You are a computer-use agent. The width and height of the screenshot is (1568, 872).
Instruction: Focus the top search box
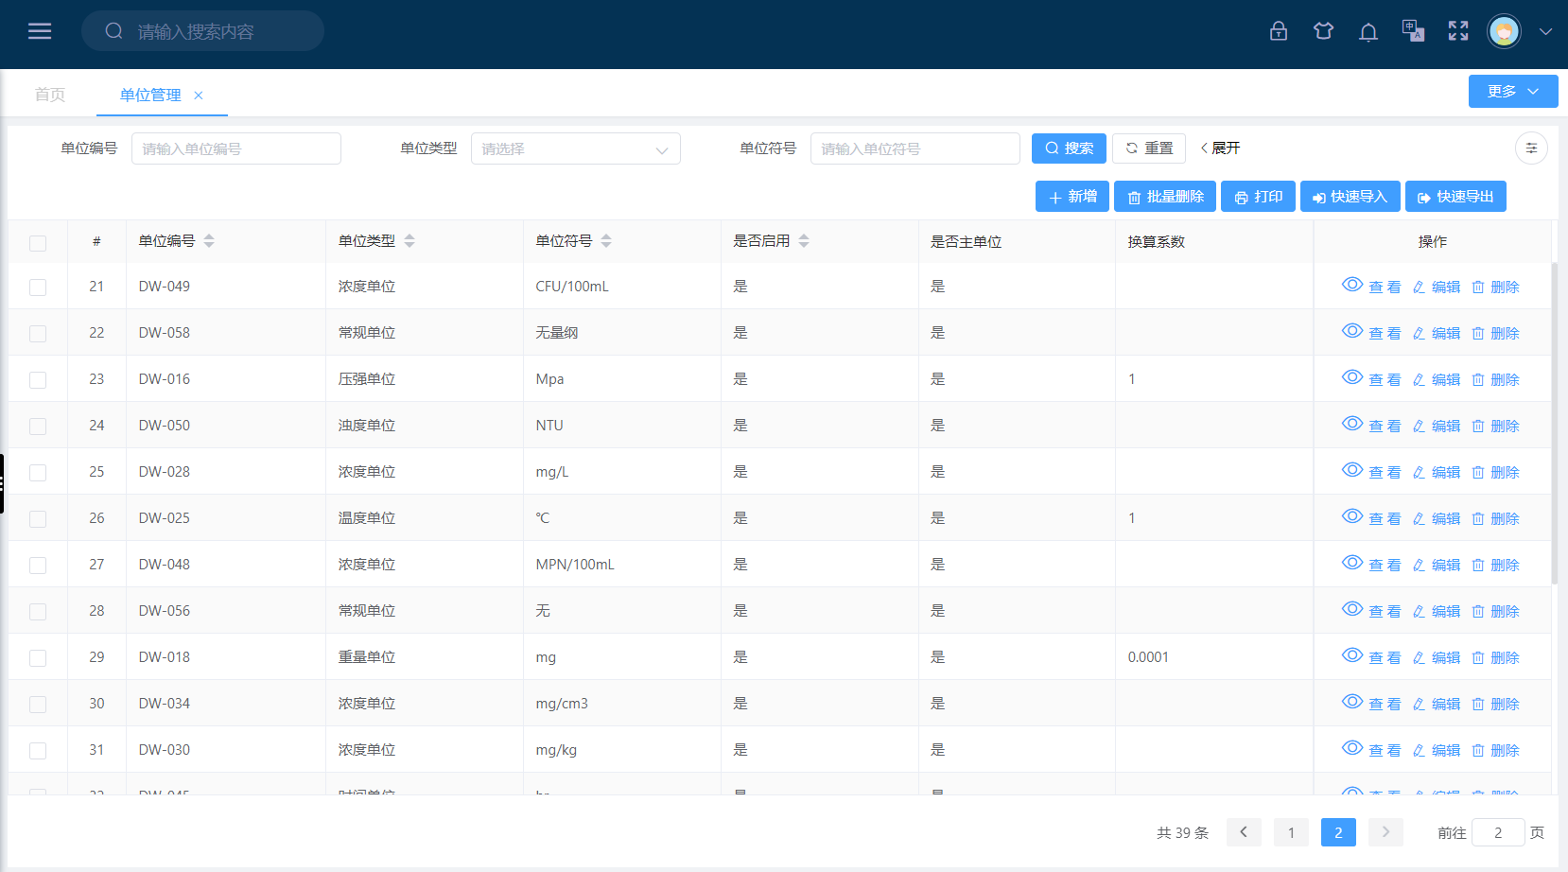coord(202,31)
